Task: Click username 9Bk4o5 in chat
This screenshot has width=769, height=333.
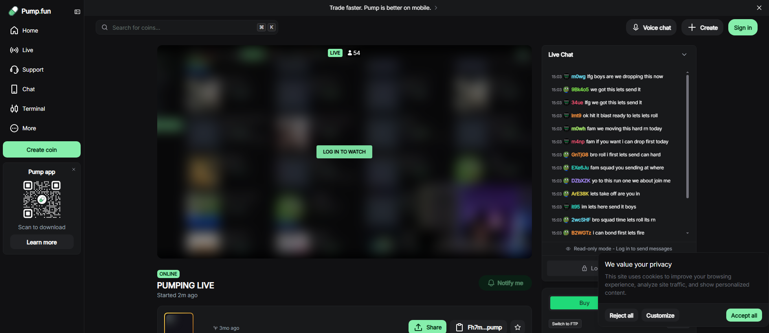Action: click(x=580, y=90)
